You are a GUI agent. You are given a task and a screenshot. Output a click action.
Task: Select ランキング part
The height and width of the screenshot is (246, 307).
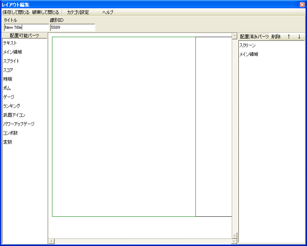tap(25, 106)
